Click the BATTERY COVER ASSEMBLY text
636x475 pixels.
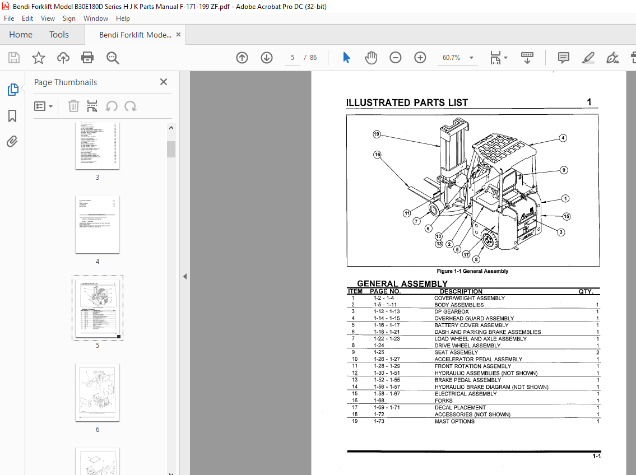[471, 325]
